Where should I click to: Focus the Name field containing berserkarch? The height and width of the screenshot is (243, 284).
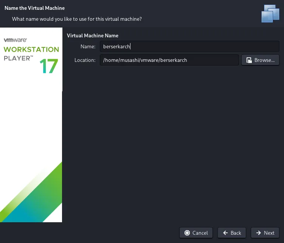(189, 46)
